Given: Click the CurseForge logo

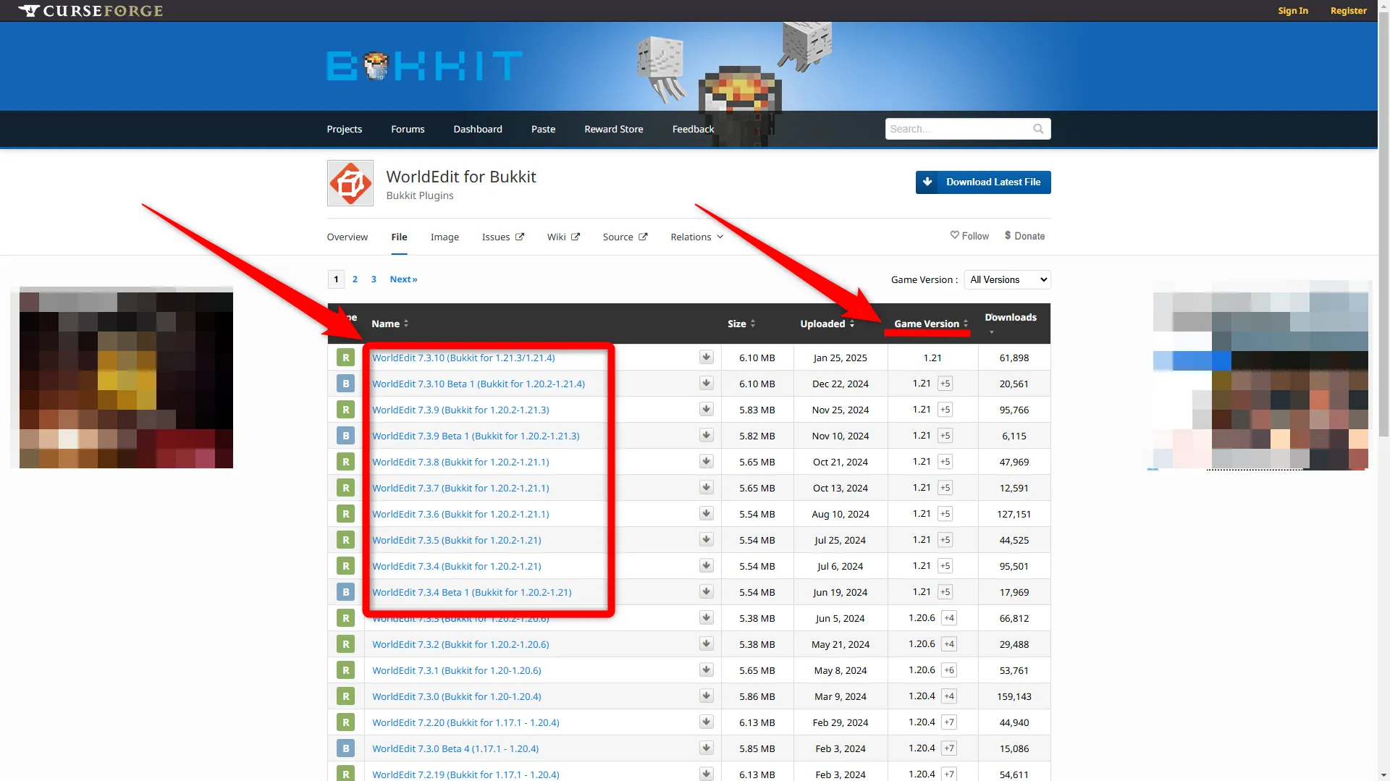Looking at the screenshot, I should 91,11.
